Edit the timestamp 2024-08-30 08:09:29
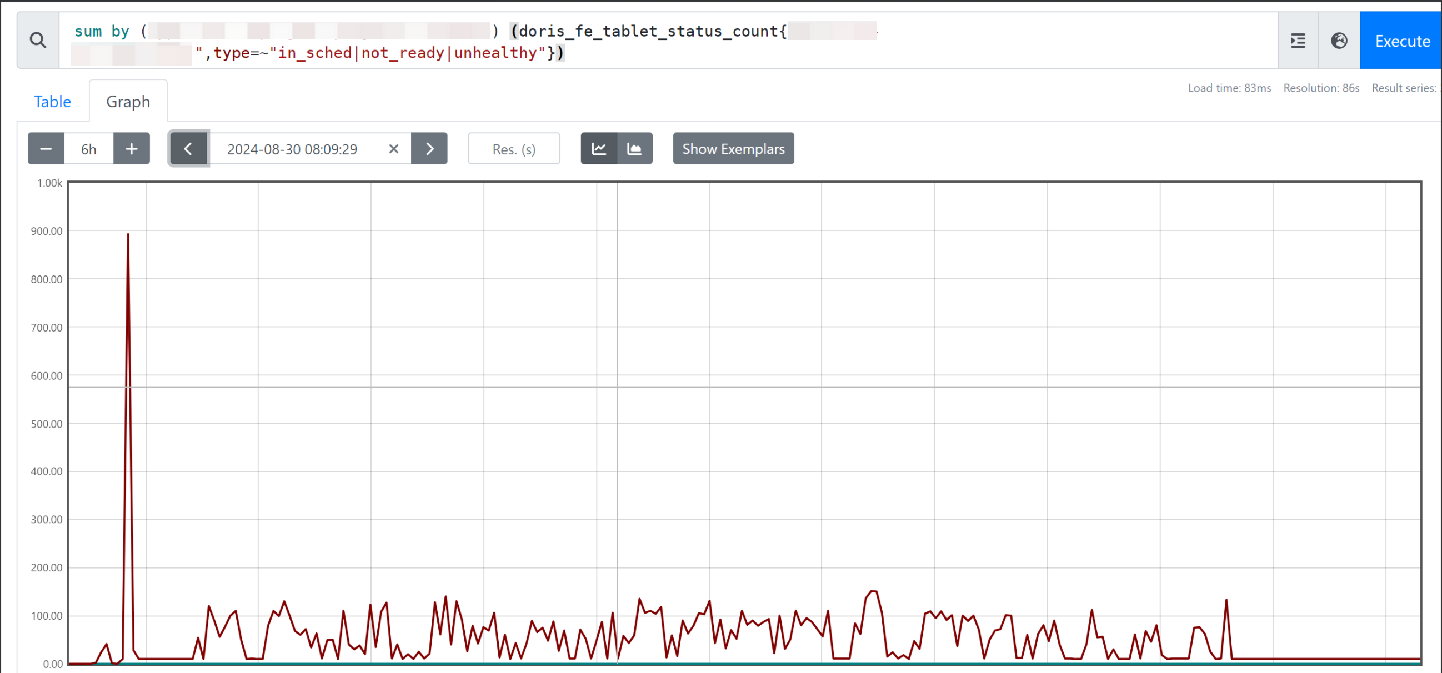The image size is (1442, 673). pos(292,149)
